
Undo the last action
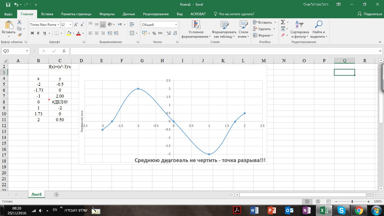16,4
